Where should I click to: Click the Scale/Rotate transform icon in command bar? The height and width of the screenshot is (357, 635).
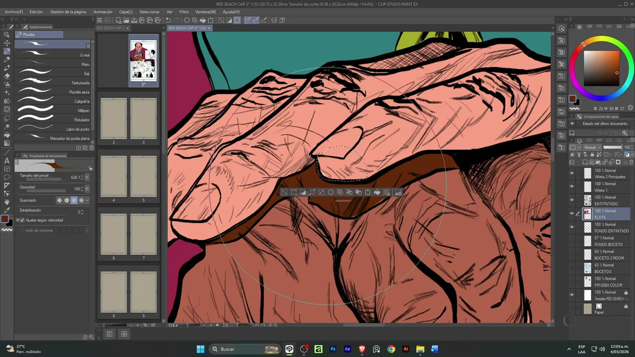[211, 20]
